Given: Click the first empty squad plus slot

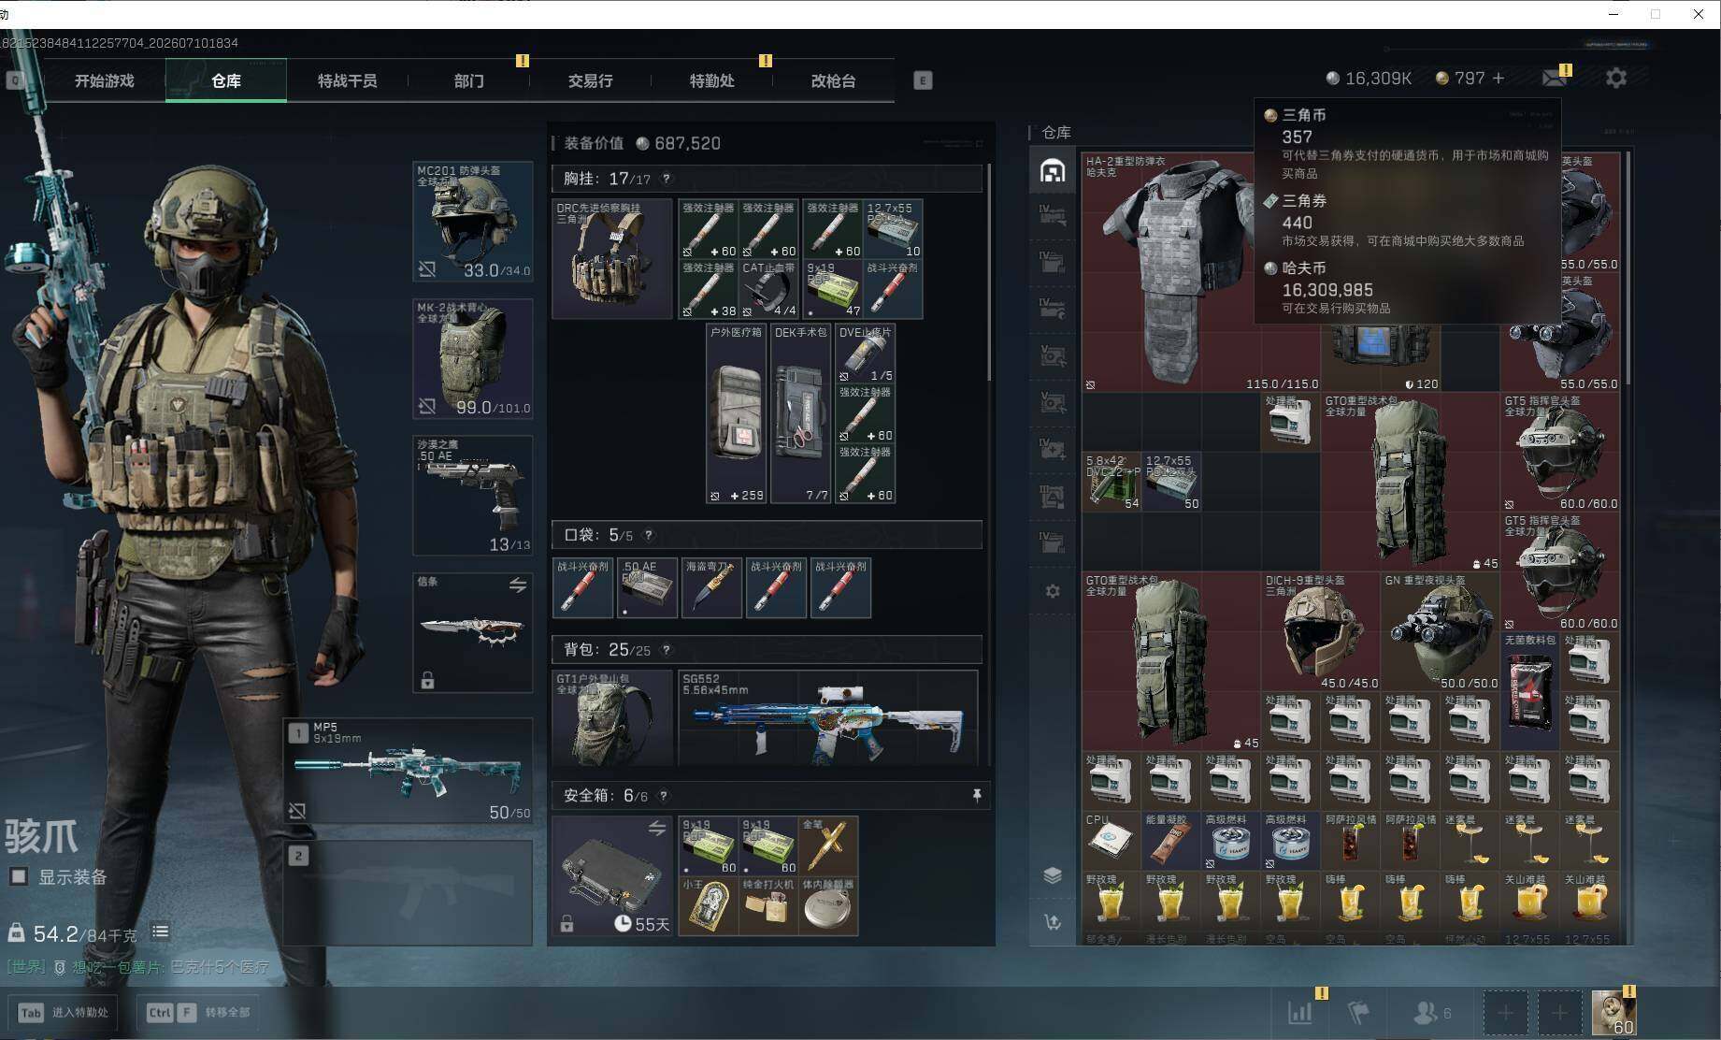Looking at the screenshot, I should pos(1505,1013).
